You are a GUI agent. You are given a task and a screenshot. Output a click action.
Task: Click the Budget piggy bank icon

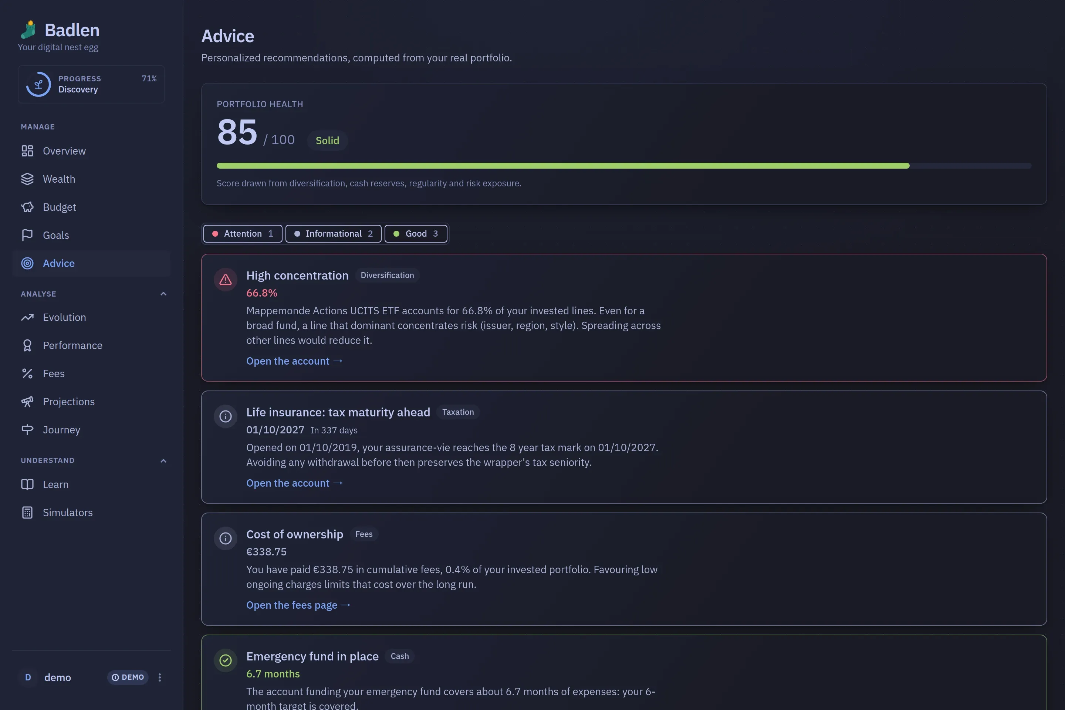[27, 207]
